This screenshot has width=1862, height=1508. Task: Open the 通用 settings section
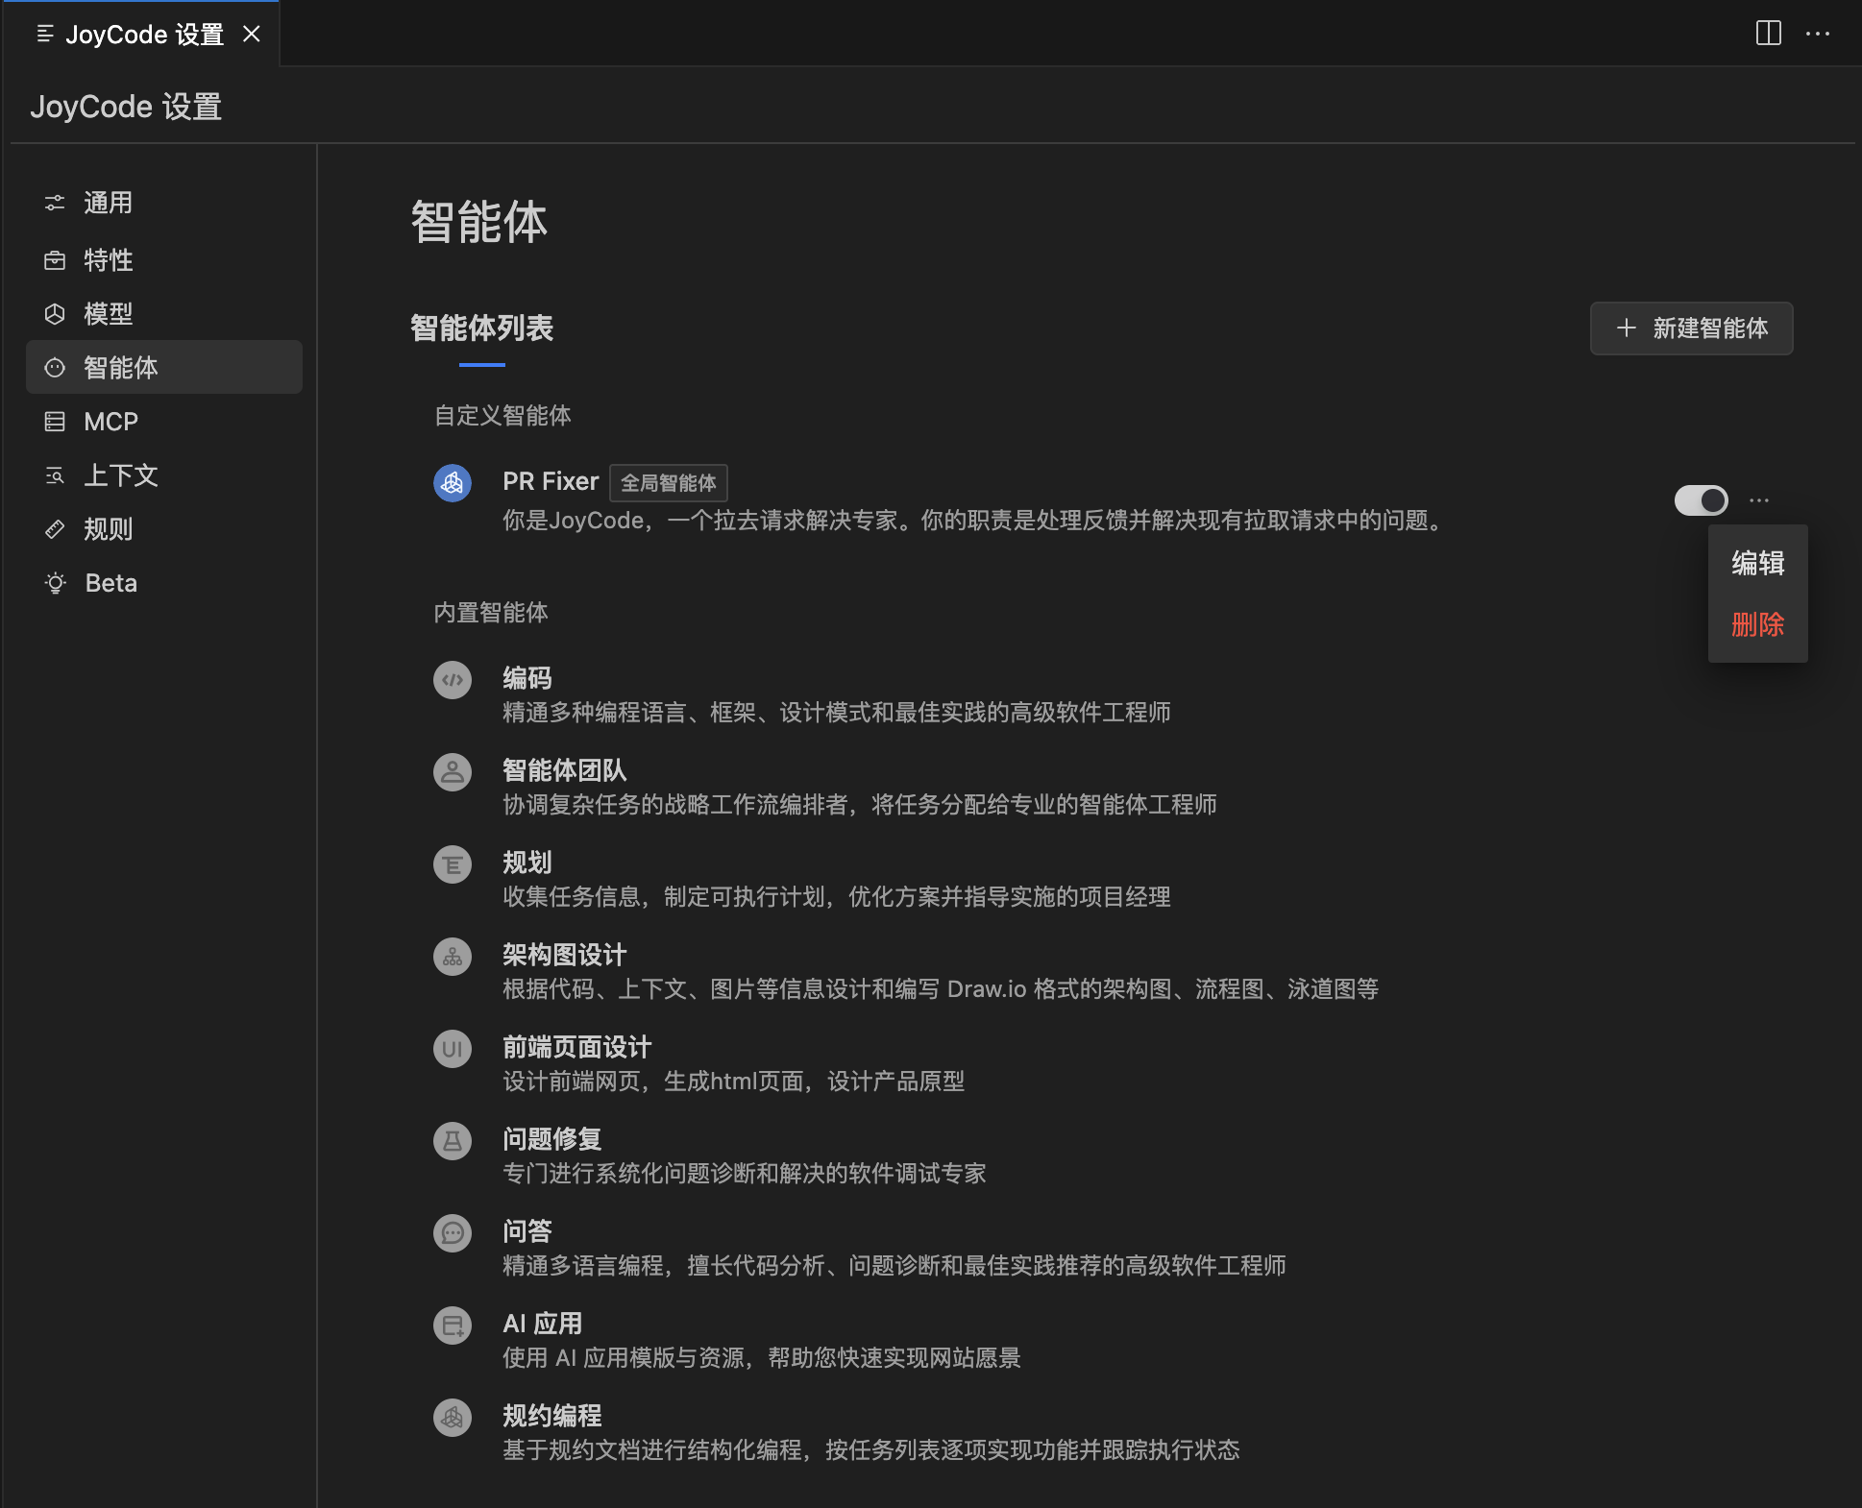(110, 203)
